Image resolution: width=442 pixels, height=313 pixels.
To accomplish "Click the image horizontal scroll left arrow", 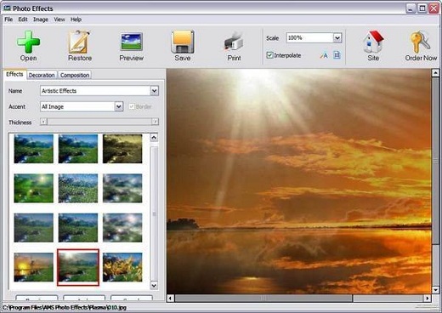I will (x=170, y=299).
